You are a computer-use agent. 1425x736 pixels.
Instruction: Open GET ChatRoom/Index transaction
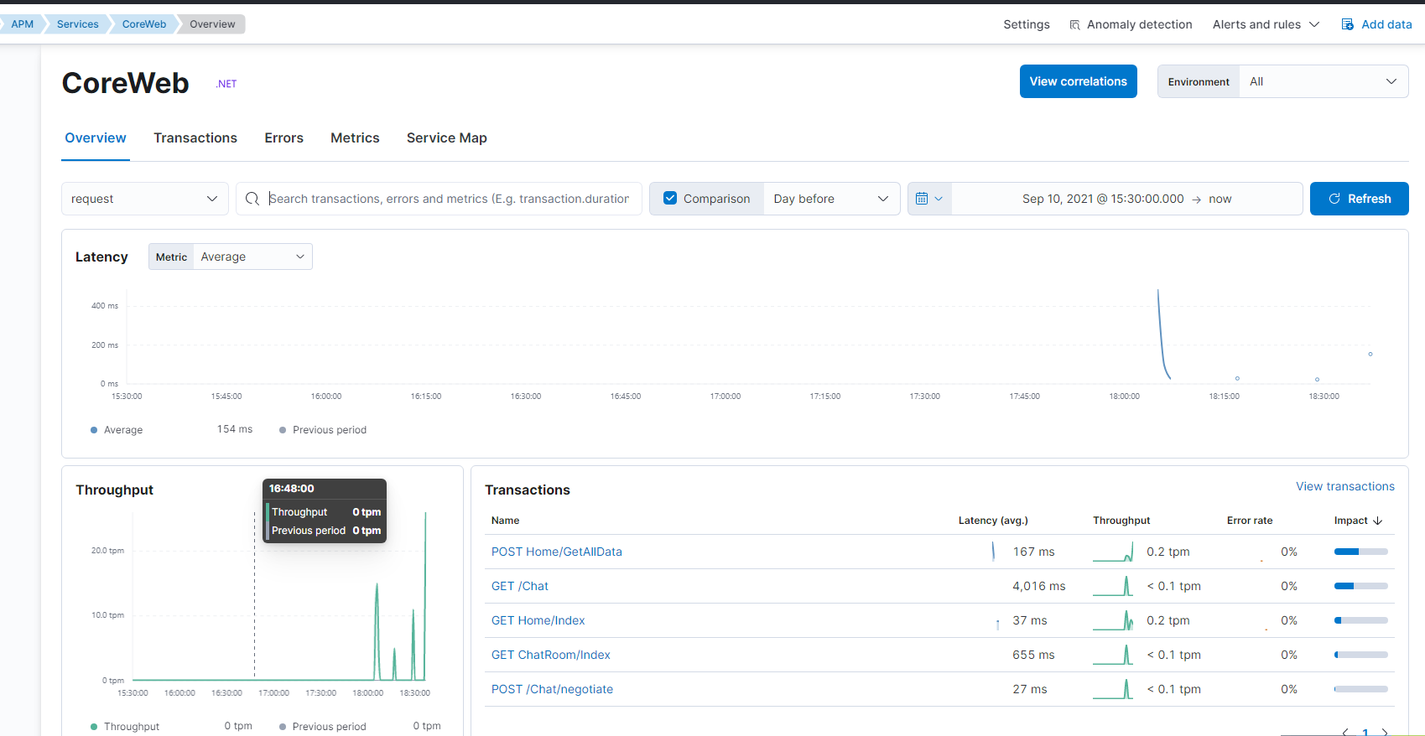pyautogui.click(x=551, y=655)
